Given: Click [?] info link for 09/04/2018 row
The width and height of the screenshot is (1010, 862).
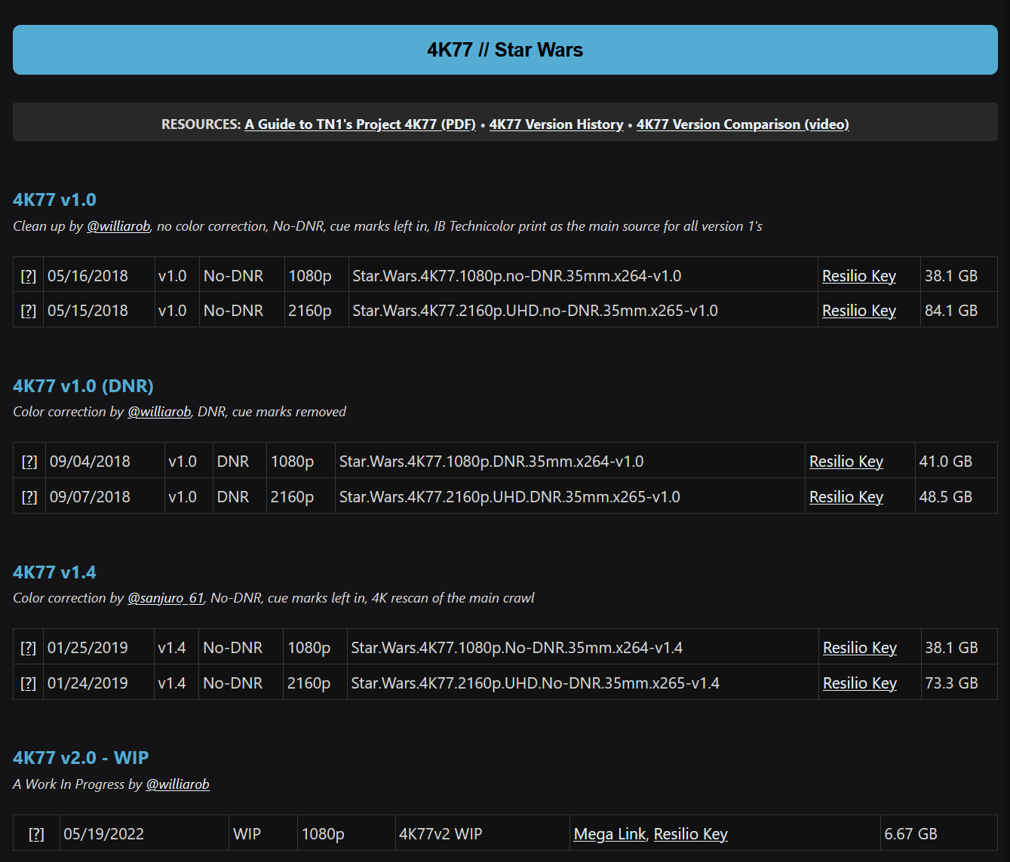Looking at the screenshot, I should (29, 462).
